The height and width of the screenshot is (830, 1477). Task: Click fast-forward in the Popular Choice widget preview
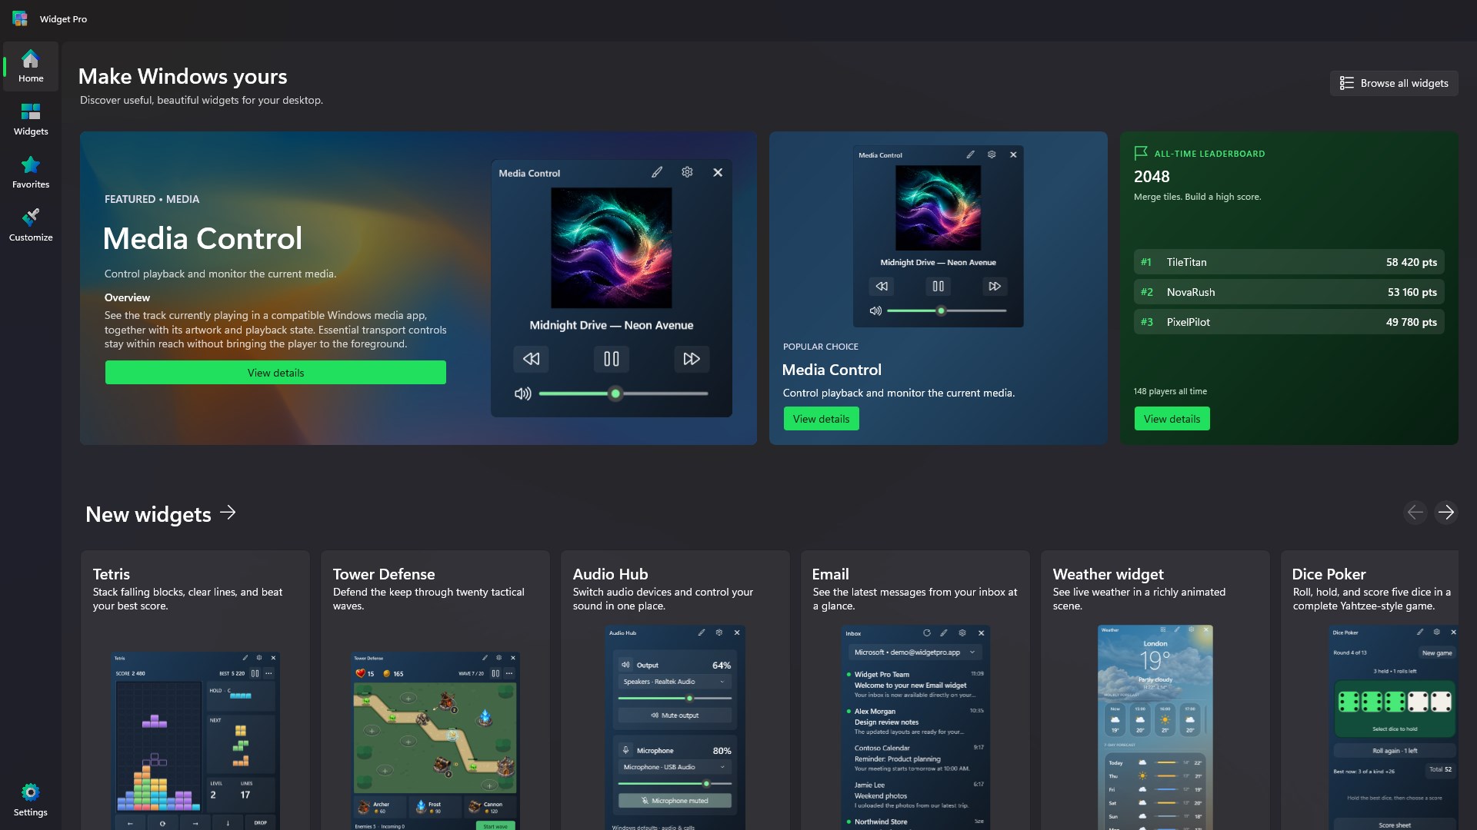point(995,286)
